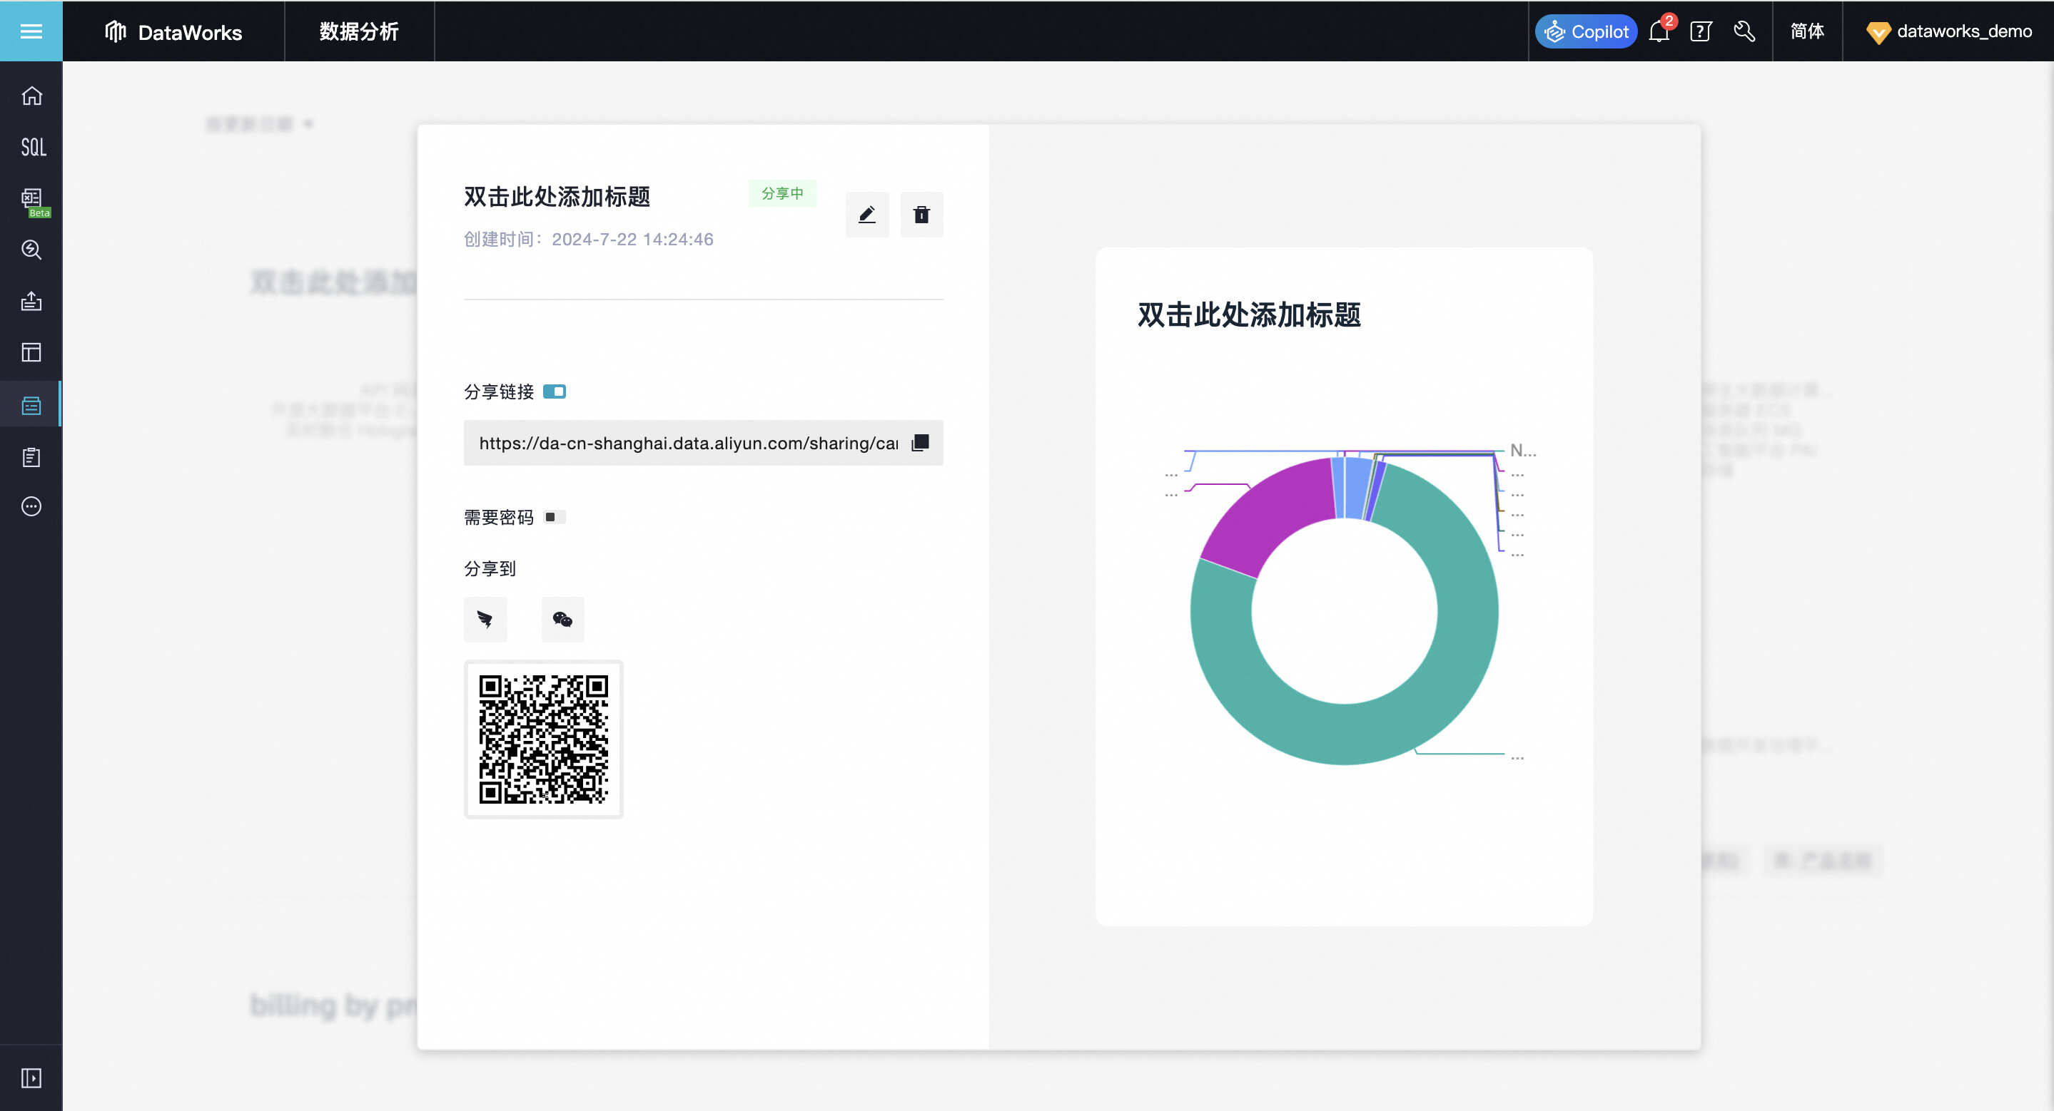Screen dimensions: 2054x1111
Task: Open the 数据分析 header tab
Action: [359, 32]
